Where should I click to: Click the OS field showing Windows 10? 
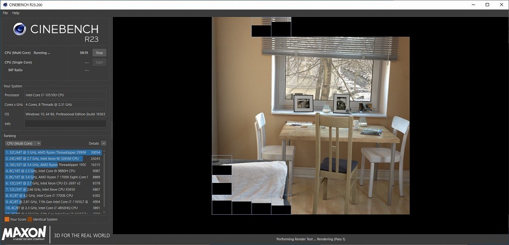click(66, 114)
